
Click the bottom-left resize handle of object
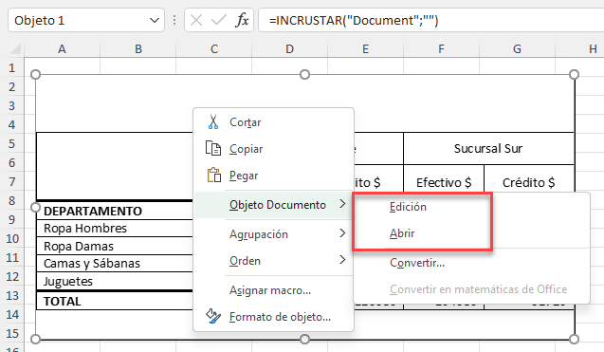[x=35, y=340]
